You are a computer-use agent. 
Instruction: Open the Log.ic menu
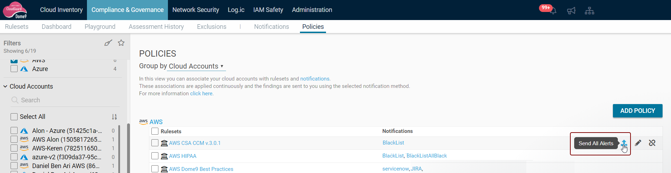(x=236, y=10)
